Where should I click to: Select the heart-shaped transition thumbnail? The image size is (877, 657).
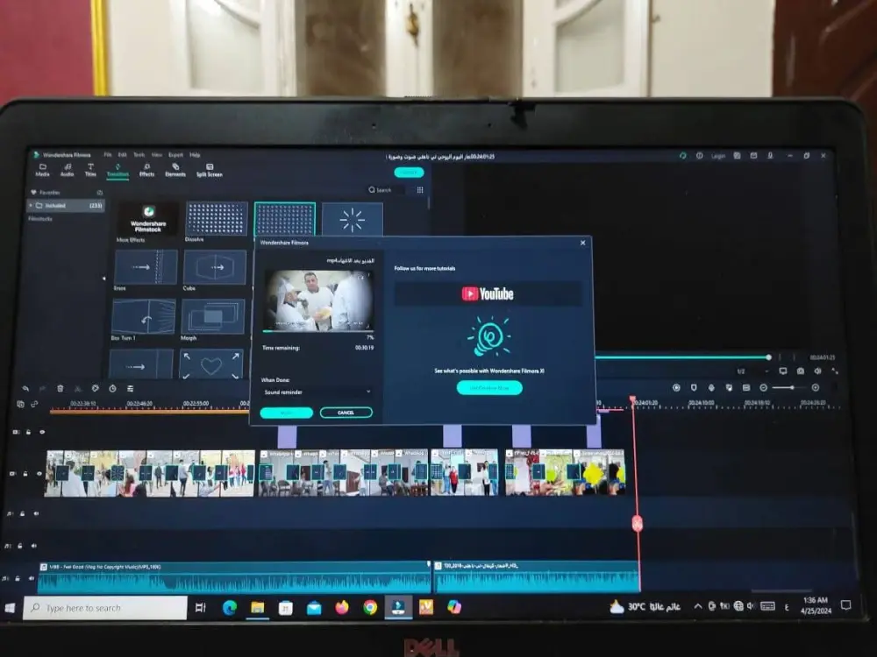pos(211,364)
